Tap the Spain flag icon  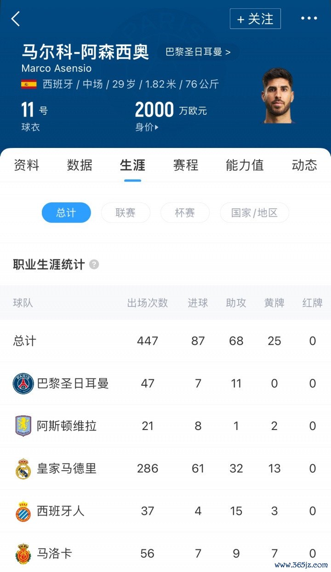click(x=29, y=84)
